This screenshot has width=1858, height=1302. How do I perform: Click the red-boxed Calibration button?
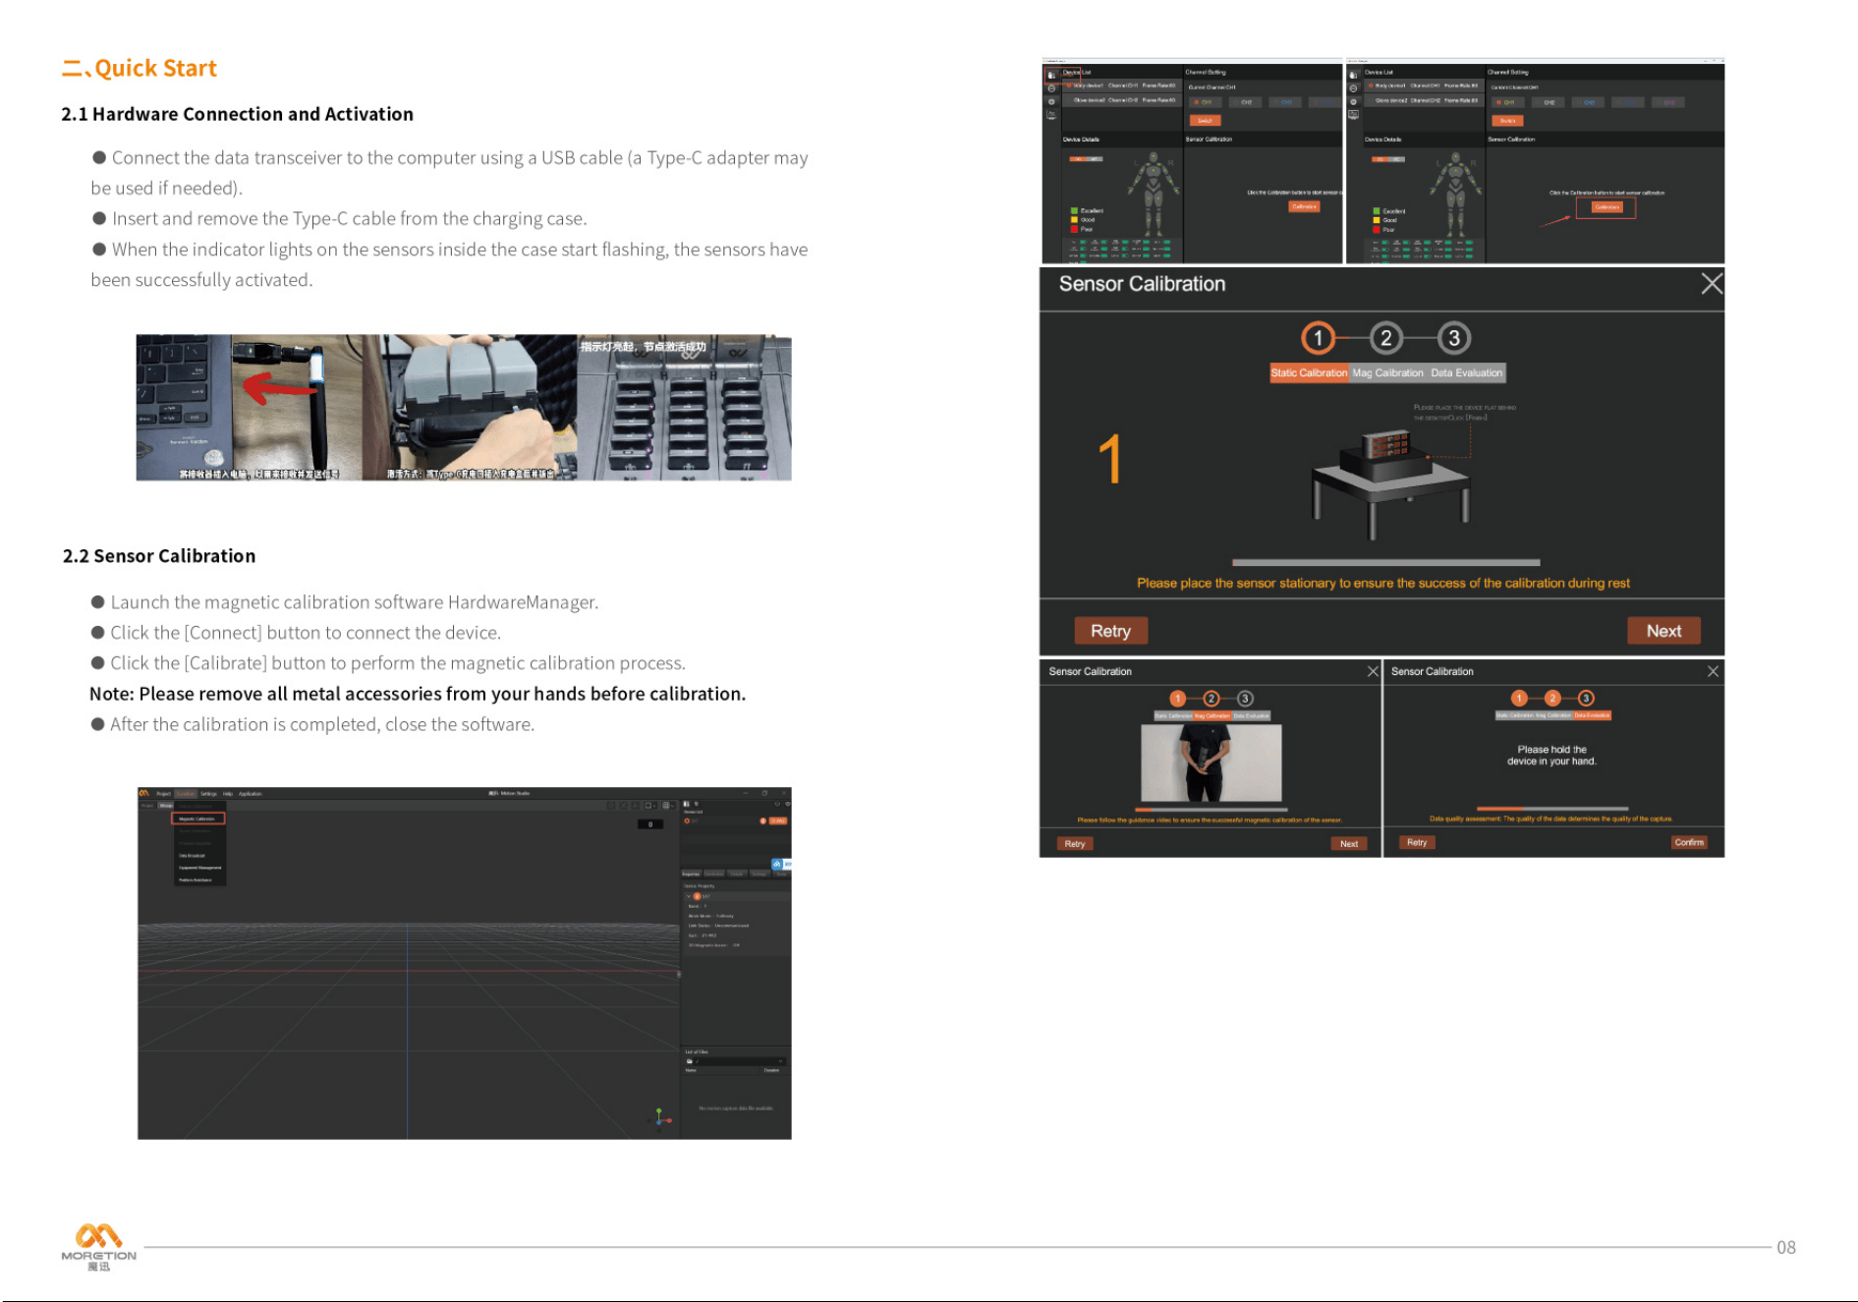[1606, 207]
